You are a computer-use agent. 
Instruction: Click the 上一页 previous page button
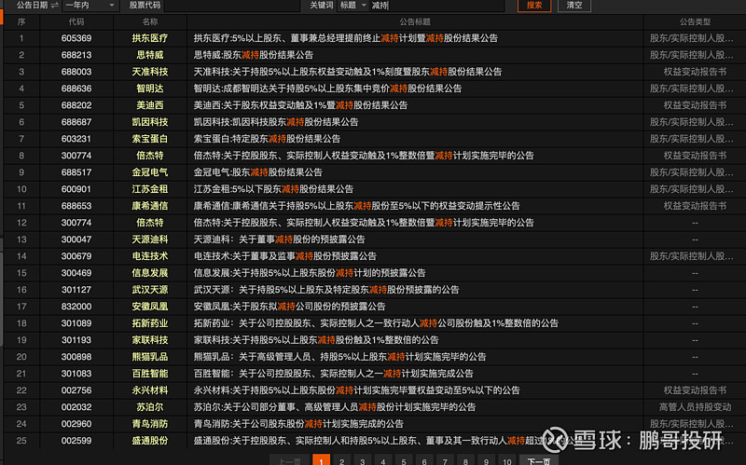coord(290,460)
